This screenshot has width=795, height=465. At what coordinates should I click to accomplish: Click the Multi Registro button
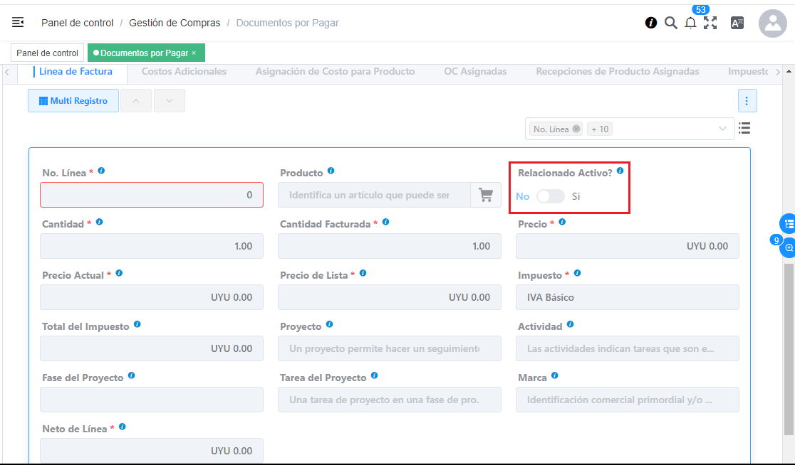click(x=73, y=101)
